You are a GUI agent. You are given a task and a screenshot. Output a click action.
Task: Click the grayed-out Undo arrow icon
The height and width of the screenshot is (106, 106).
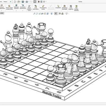point(30,2)
